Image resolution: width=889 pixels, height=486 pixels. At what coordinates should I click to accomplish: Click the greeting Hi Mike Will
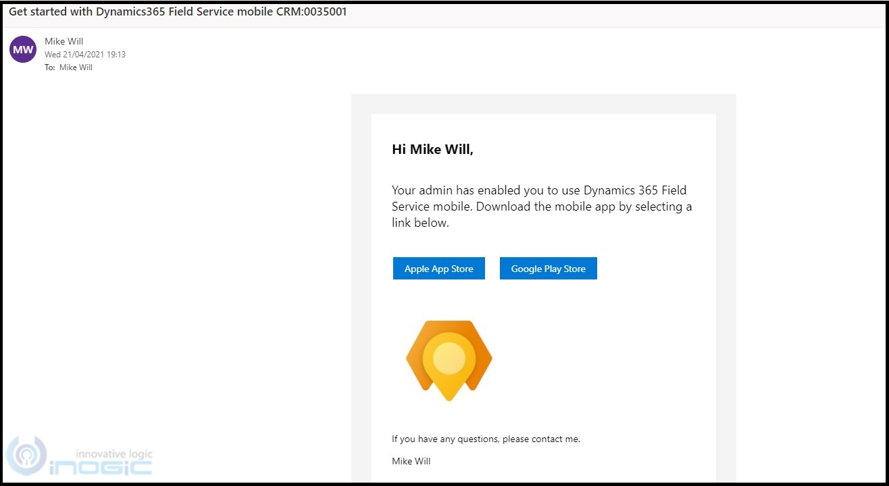[x=433, y=150]
